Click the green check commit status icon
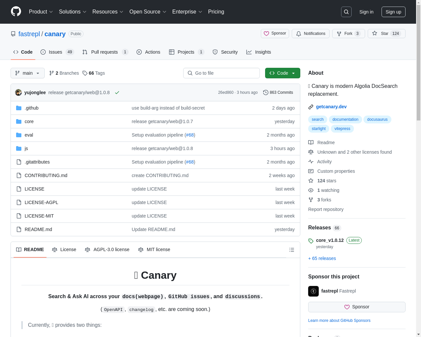Screen dimensions: 421x337 (x=117, y=92)
